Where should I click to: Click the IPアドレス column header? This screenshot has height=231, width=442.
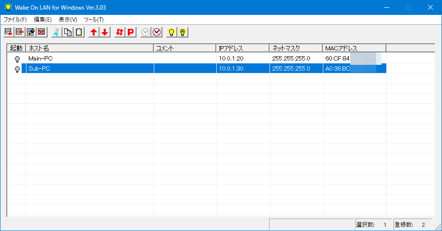point(242,48)
